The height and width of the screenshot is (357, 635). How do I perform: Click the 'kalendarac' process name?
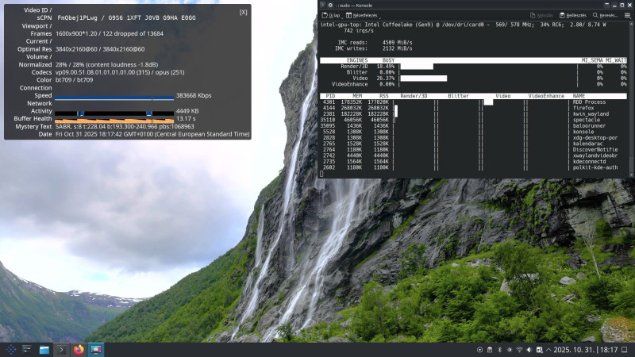pos(587,144)
